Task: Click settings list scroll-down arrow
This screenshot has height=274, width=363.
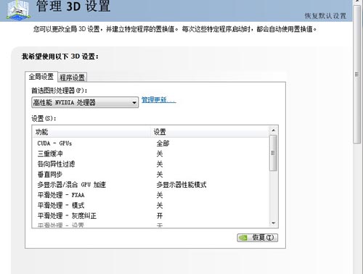Action: coord(274,223)
